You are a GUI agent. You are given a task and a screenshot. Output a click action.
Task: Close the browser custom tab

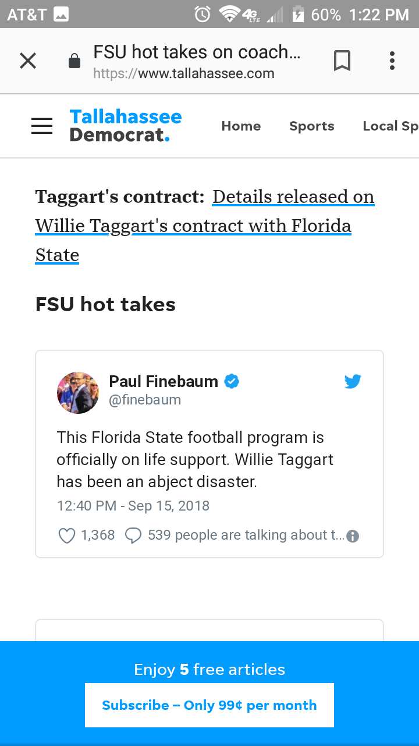click(28, 61)
